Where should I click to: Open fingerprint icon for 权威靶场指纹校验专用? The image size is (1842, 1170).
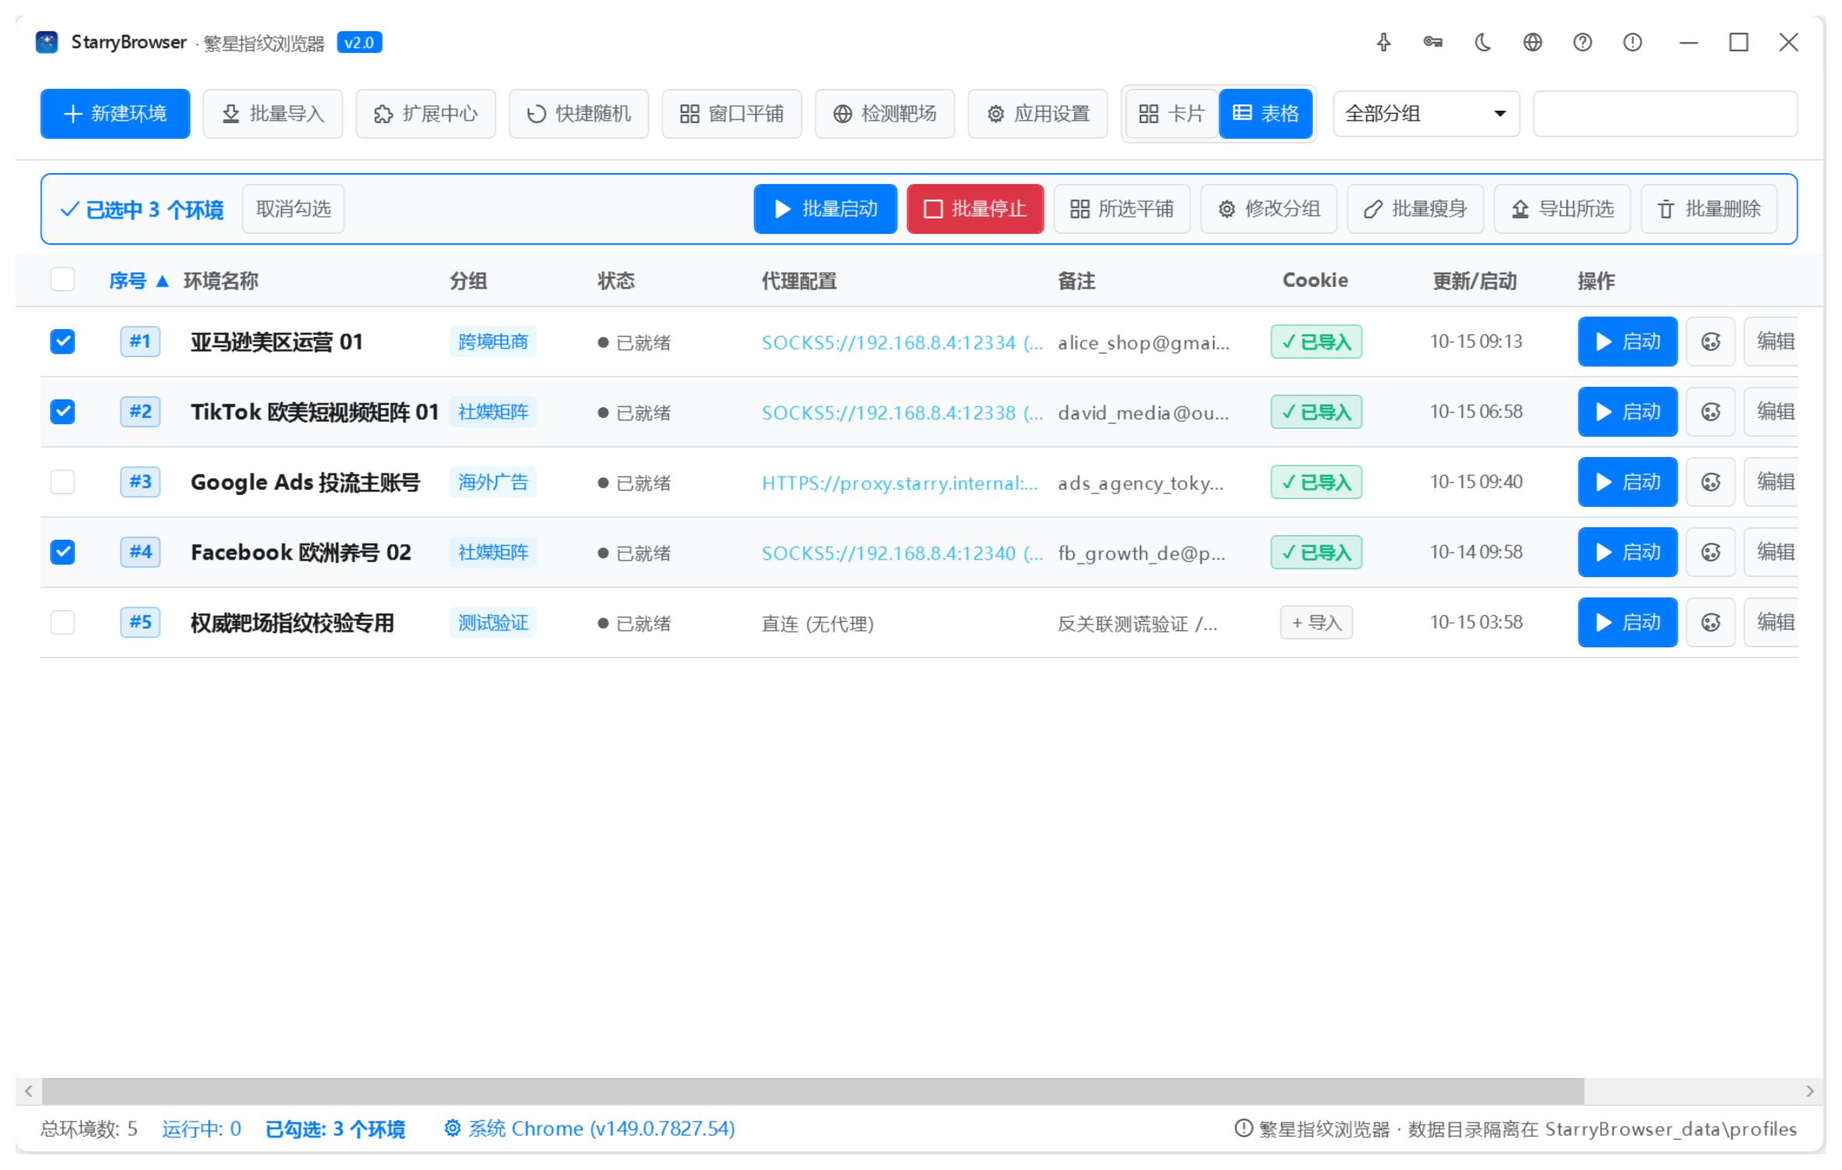1711,622
